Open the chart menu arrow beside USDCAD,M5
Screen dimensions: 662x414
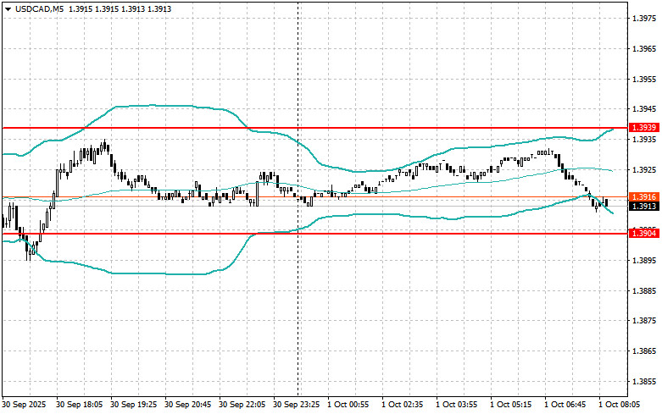point(8,9)
